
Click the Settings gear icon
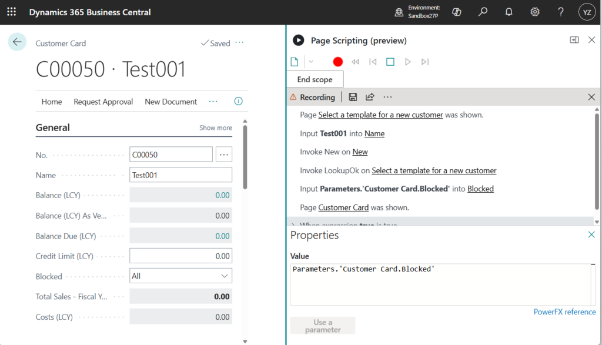(535, 12)
